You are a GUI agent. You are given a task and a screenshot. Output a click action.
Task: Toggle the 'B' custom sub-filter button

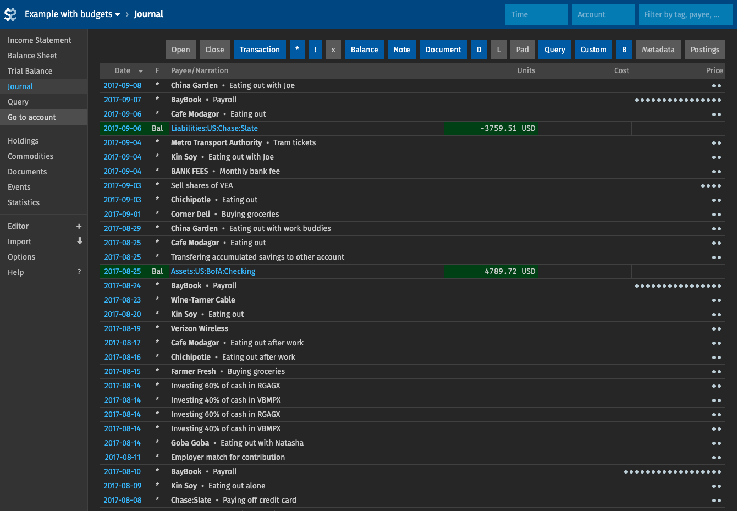pyautogui.click(x=624, y=50)
